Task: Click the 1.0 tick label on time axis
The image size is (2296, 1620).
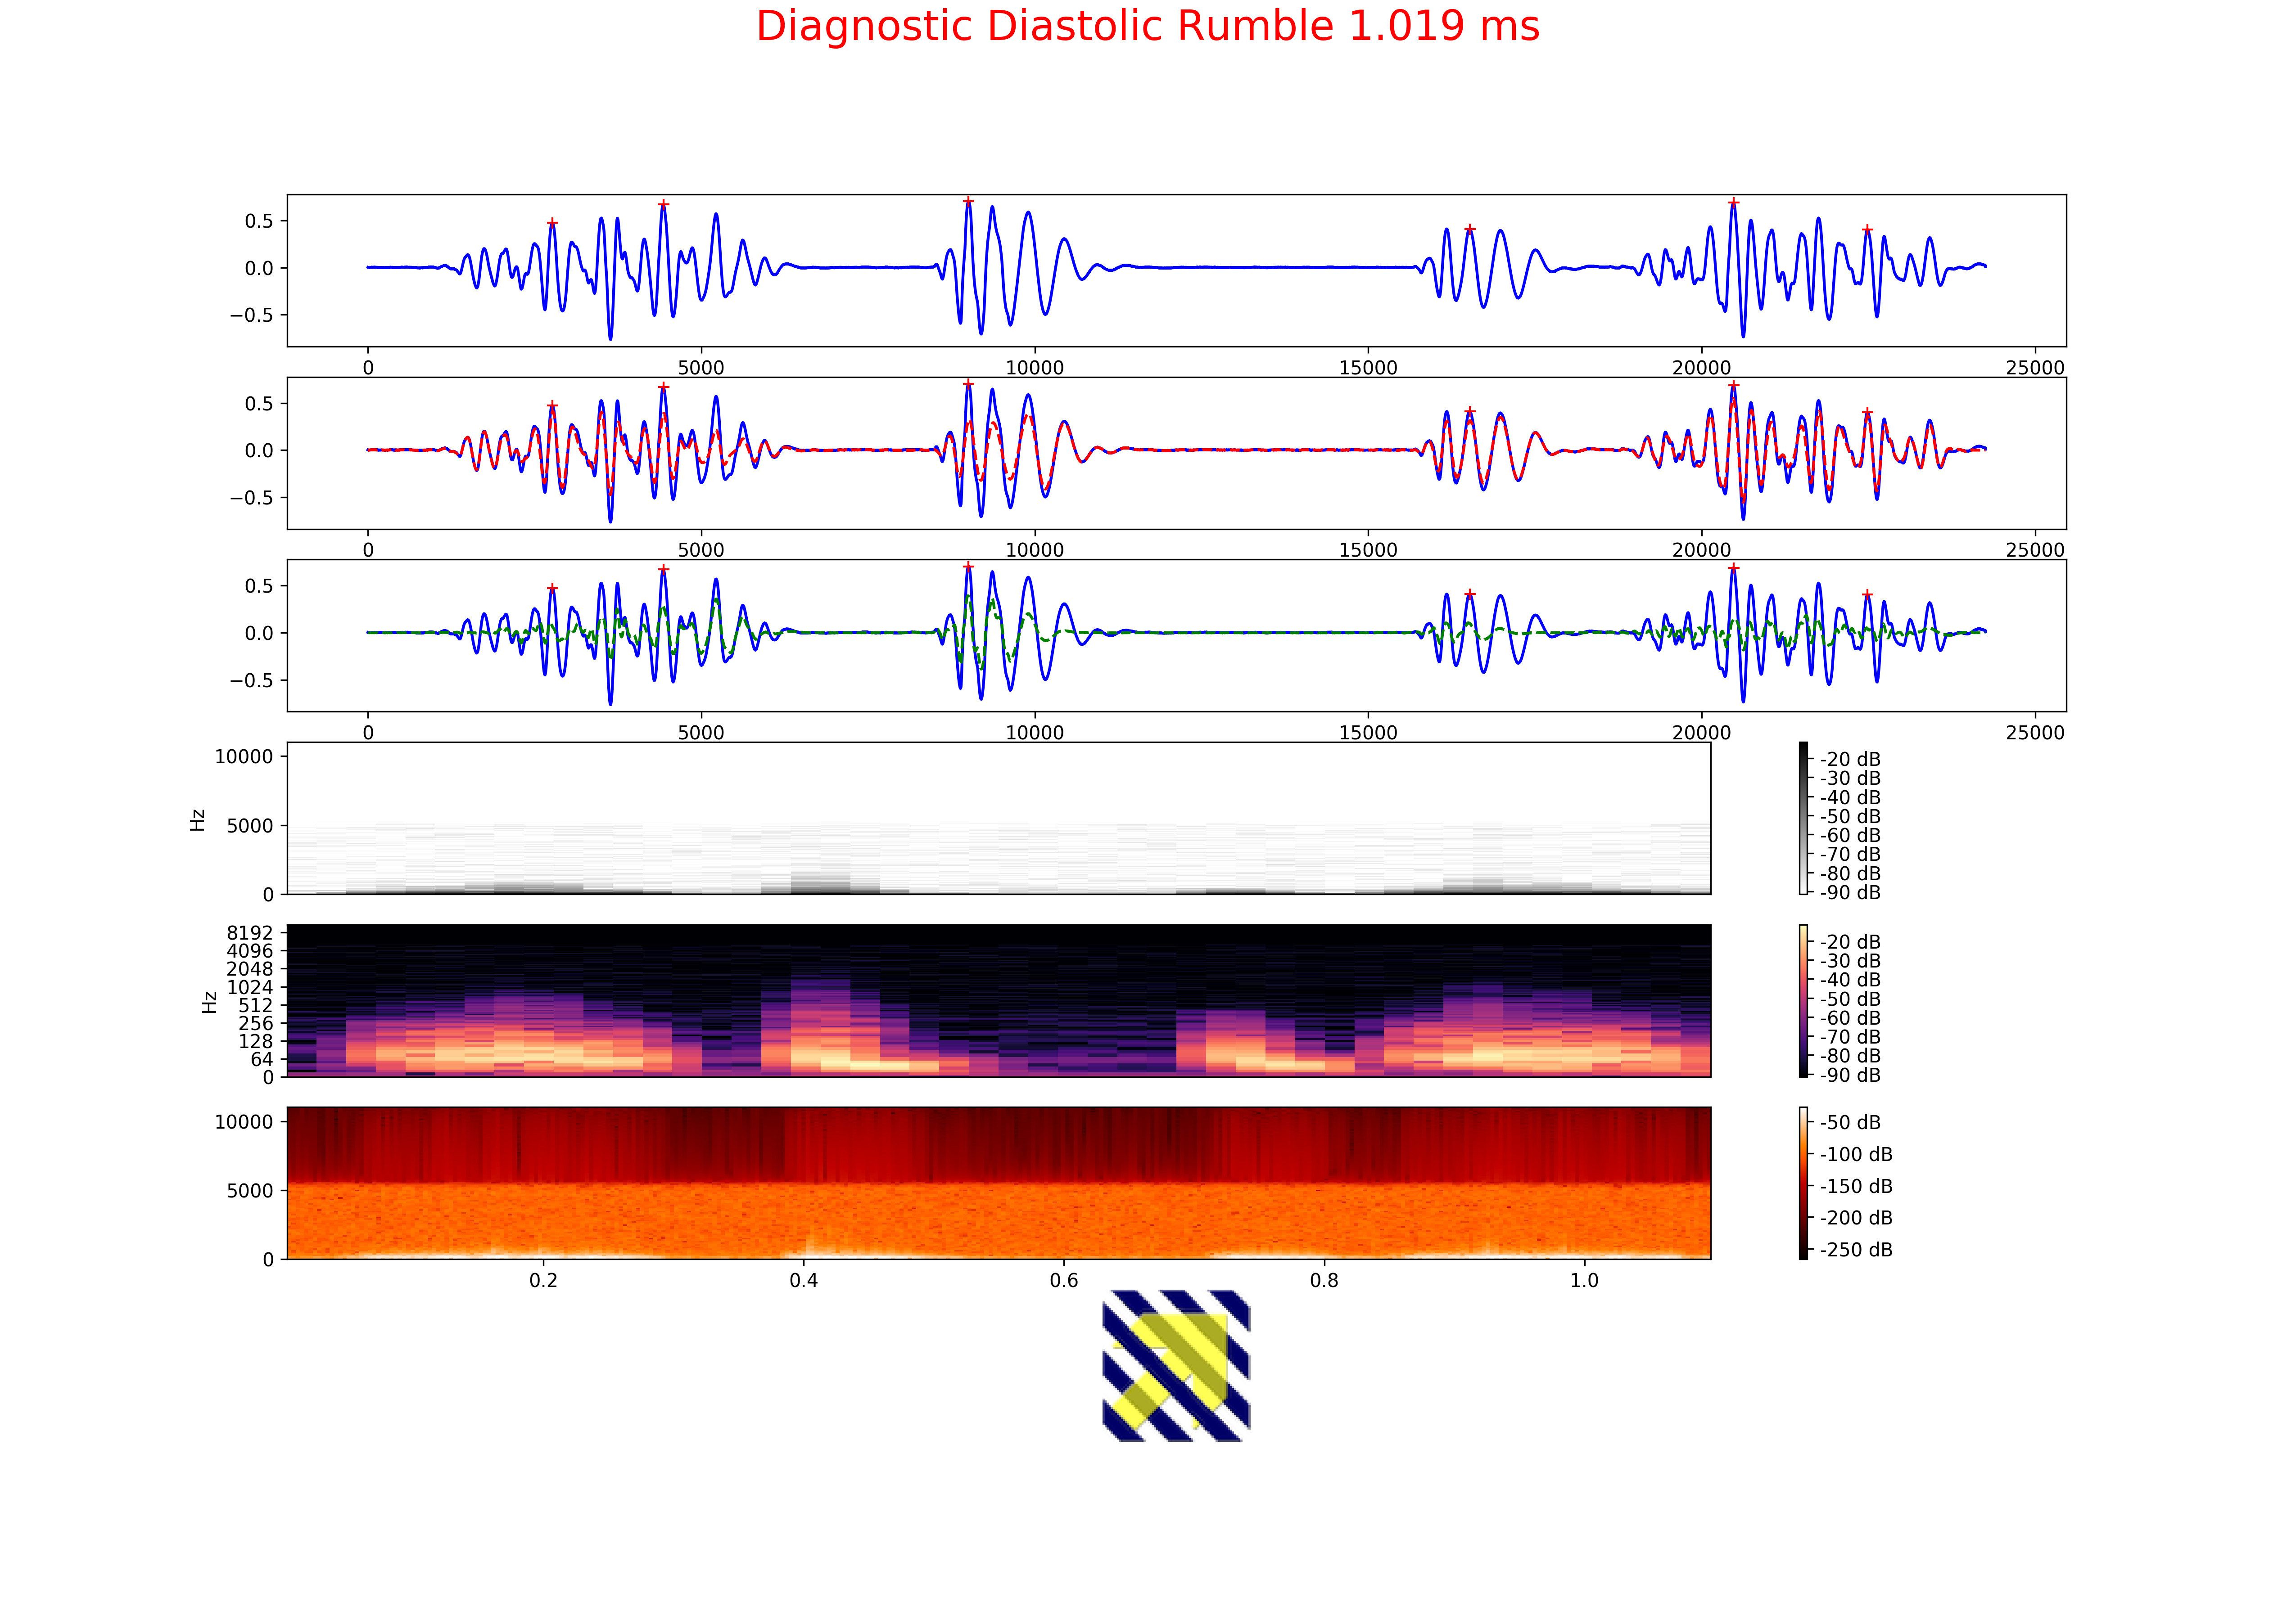Action: point(1584,1280)
